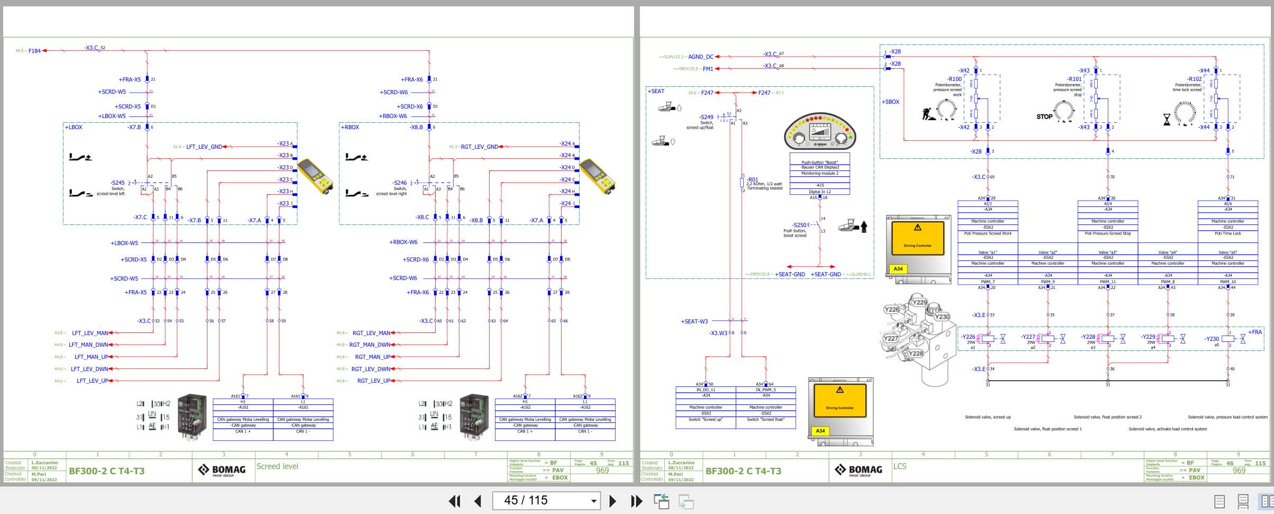This screenshot has height=514, width=1274.
Task: Switch to continuous scrolling view icon
Action: pos(1243,500)
